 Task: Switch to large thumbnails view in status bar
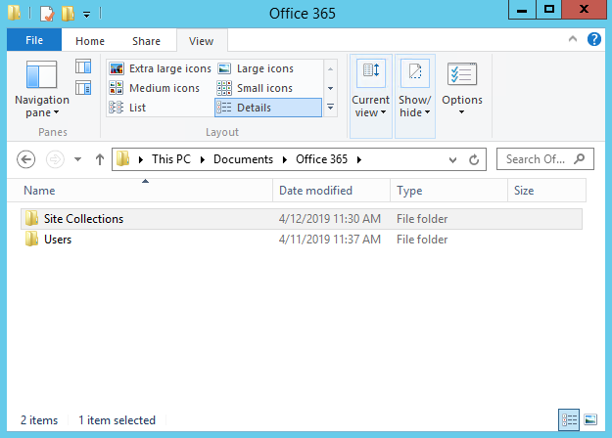coord(590,419)
